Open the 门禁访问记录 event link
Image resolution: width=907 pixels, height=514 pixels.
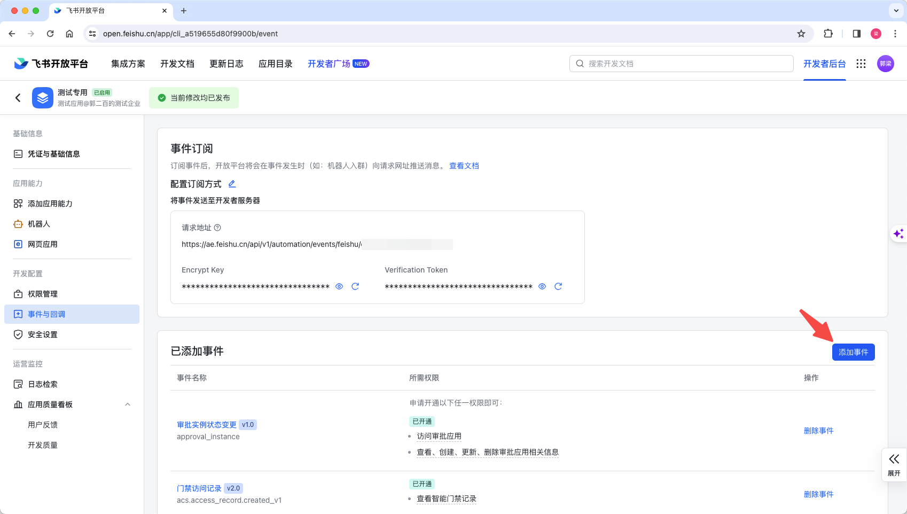coord(199,488)
